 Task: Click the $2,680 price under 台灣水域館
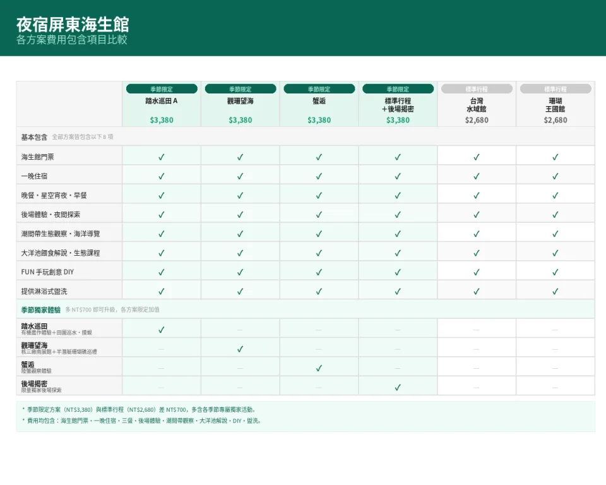tap(477, 120)
